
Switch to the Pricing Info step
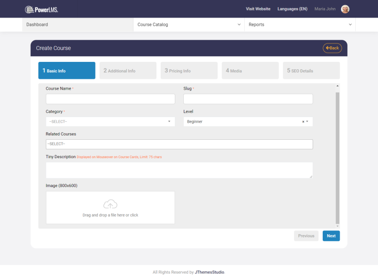(189, 71)
